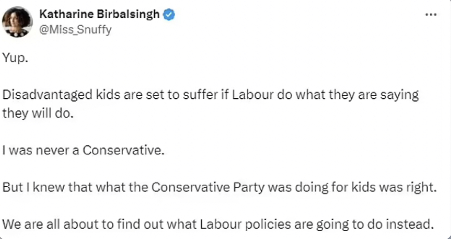Screen dimensions: 451x239
Task: Open the @Miss_Snuffy handle link
Action: point(75,30)
